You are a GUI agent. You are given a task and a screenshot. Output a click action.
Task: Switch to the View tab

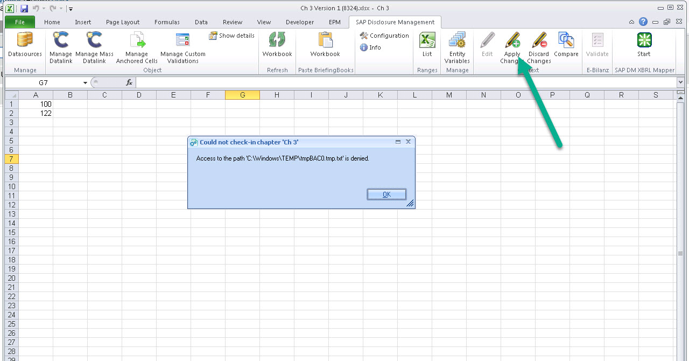(x=264, y=22)
